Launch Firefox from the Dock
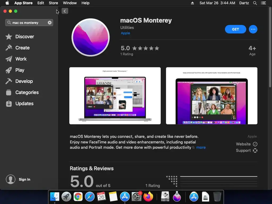The width and height of the screenshot is (272, 204). tap(148, 197)
